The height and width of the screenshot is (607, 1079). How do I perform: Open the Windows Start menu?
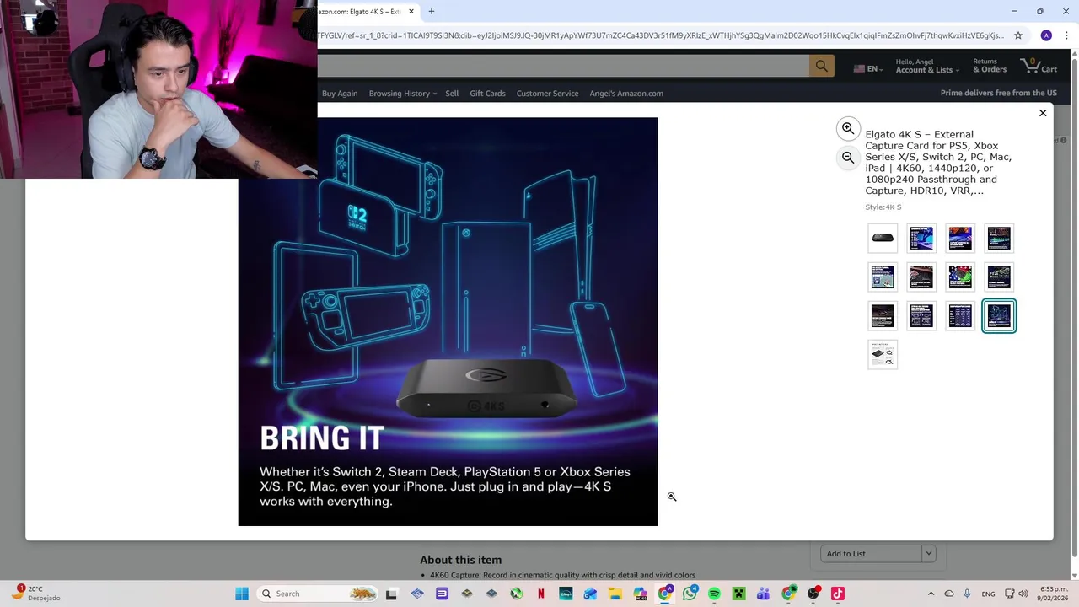tap(242, 594)
